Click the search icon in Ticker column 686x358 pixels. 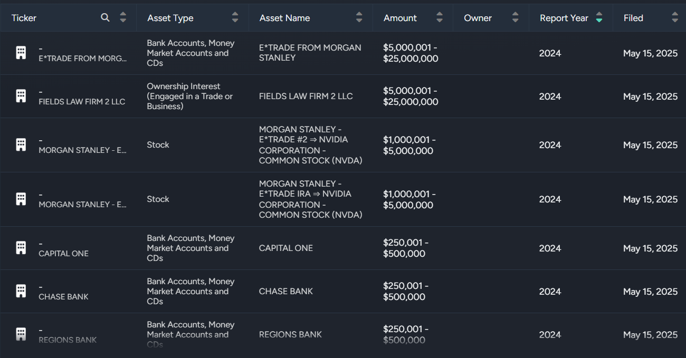pyautogui.click(x=105, y=17)
